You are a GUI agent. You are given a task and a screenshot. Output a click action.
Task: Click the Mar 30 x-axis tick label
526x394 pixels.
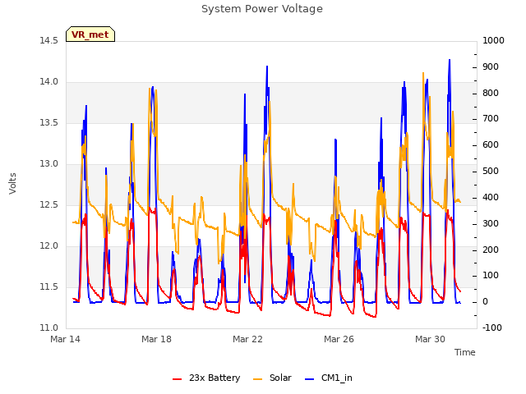430,339
